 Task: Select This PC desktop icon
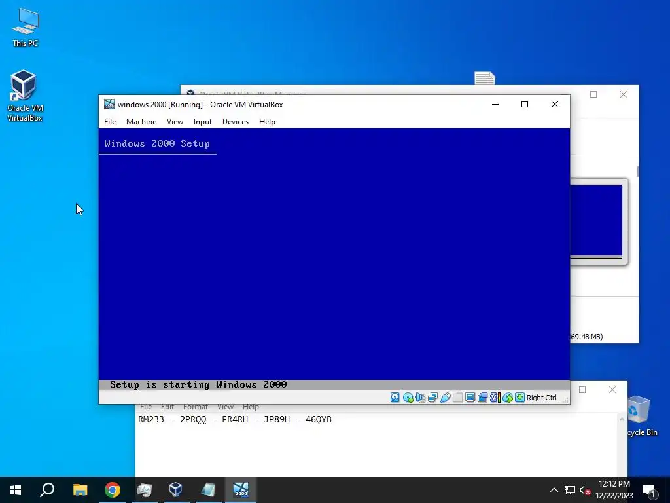(26, 27)
